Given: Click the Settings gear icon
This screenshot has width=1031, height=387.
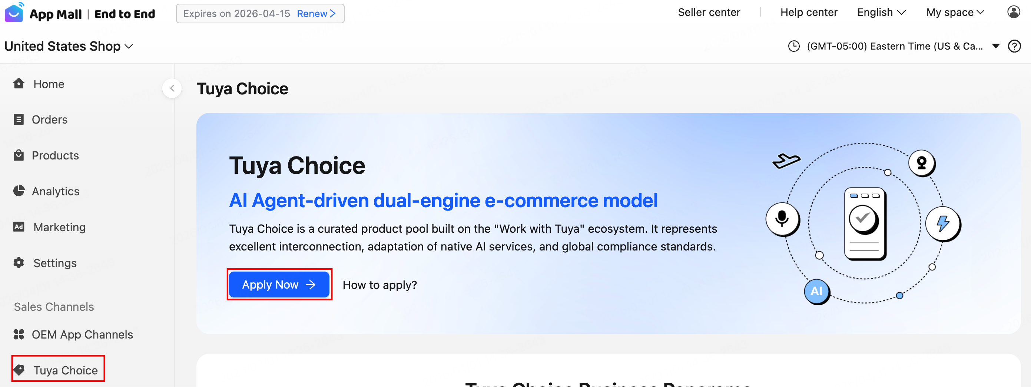Looking at the screenshot, I should (19, 263).
